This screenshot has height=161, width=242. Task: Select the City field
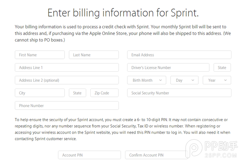point(40,93)
